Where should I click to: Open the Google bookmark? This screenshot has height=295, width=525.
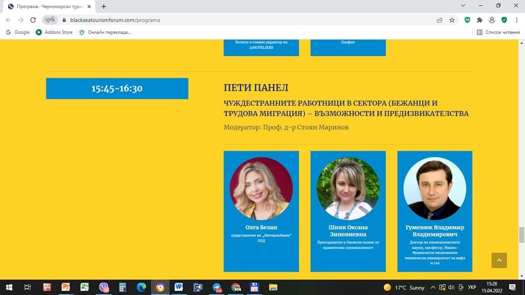pyautogui.click(x=18, y=32)
